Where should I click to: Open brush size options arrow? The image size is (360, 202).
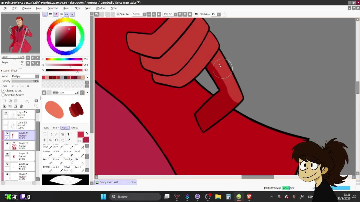(87, 93)
